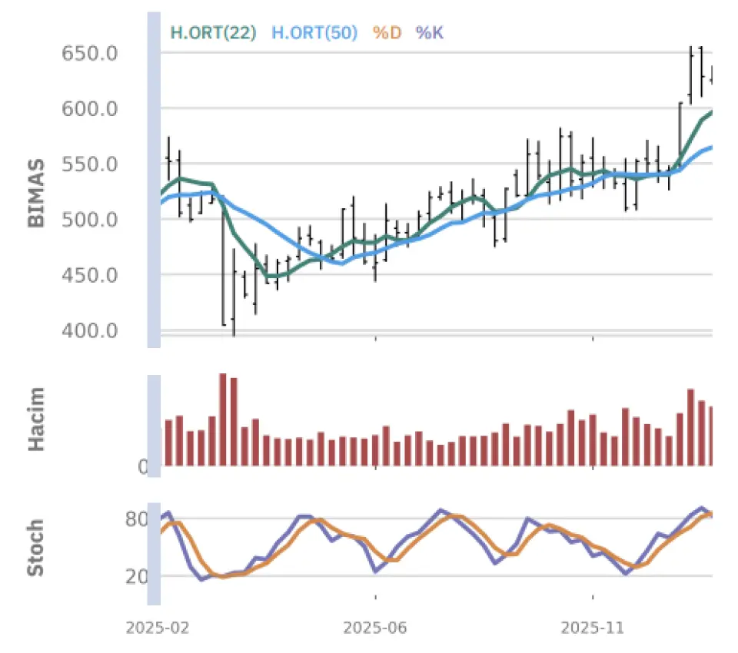Toggle the H.ORT(50) legend entry
Image resolution: width=738 pixels, height=653 pixels.
pos(315,33)
